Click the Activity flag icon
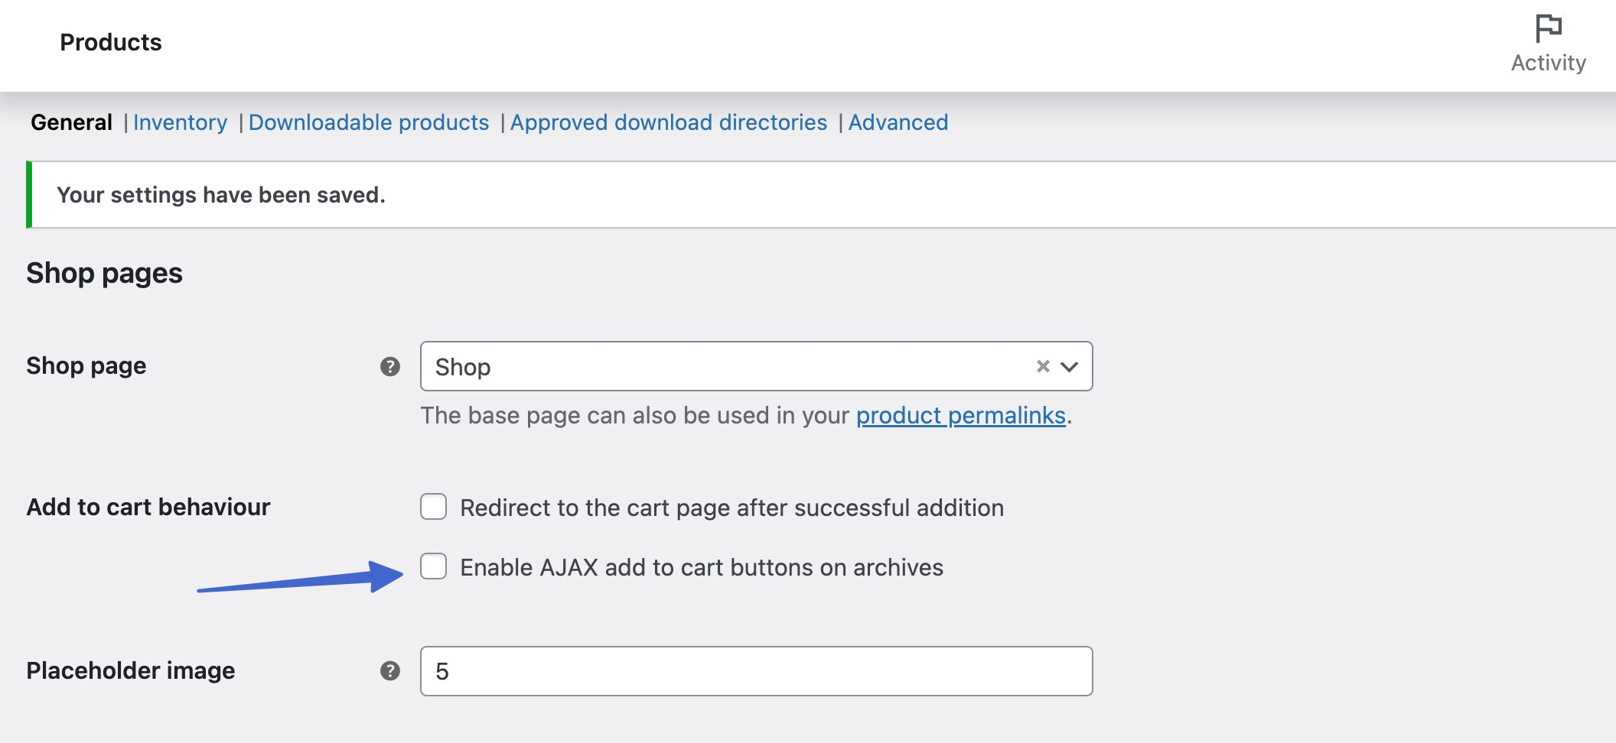Image resolution: width=1616 pixels, height=743 pixels. 1549,28
